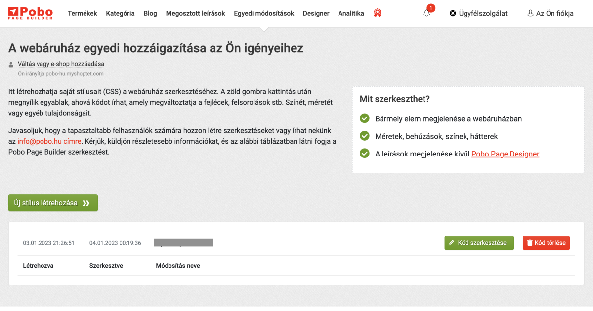
Task: Open the Termékek menu
Action: (x=83, y=13)
